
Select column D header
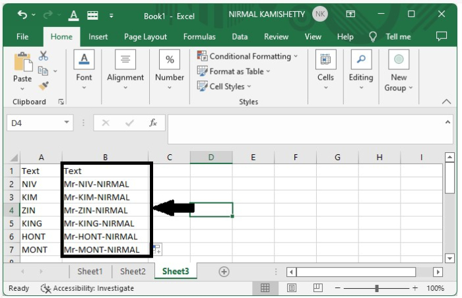[211, 158]
